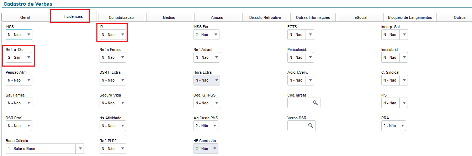Open the Dissidio Retroativo tab
Image resolution: width=472 pixels, height=156 pixels.
click(265, 17)
